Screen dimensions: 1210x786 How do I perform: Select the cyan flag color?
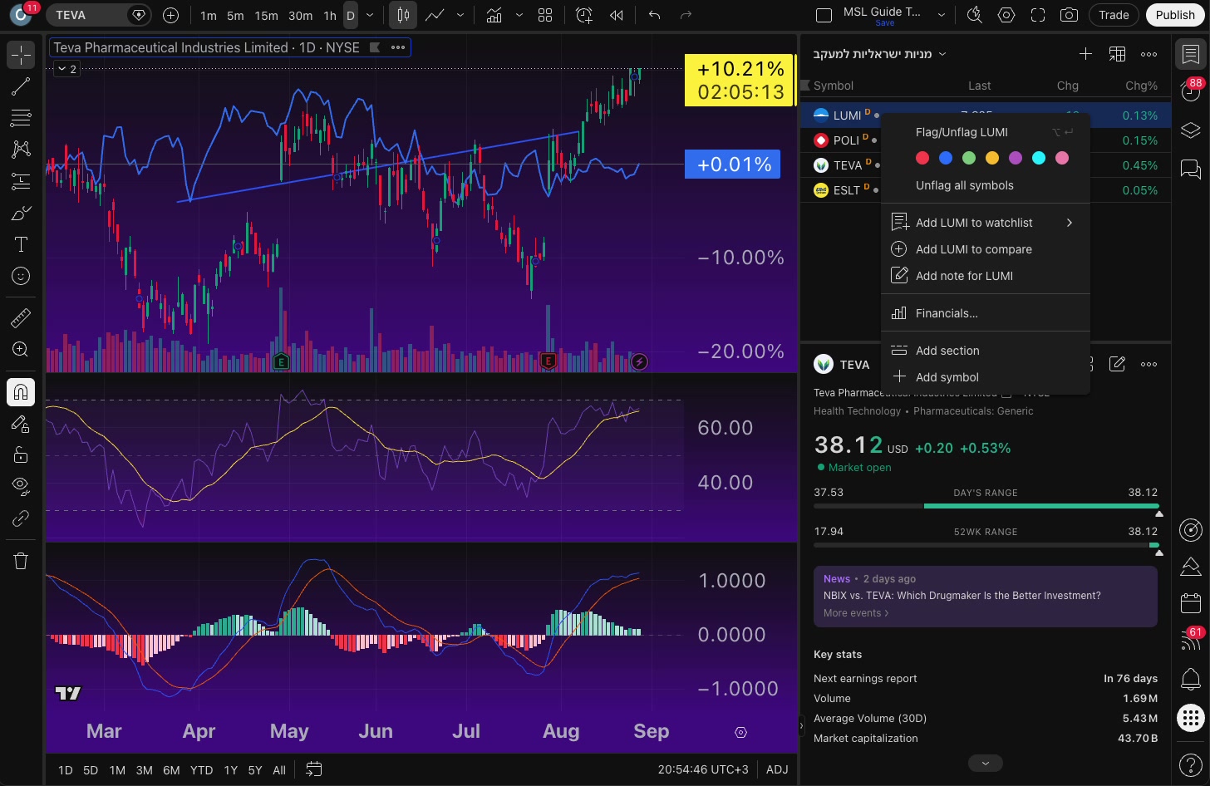[x=1039, y=158]
